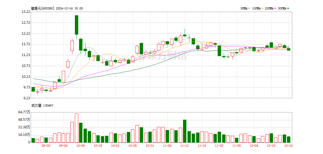Click the 12.22 price axis label
Image resolution: width=323 pixels, height=154 pixels.
pyautogui.click(x=25, y=33)
